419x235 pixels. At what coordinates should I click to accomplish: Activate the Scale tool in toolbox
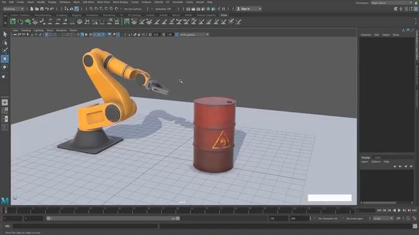point(4,76)
